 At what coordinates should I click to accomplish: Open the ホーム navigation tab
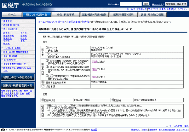(x=11, y=14)
